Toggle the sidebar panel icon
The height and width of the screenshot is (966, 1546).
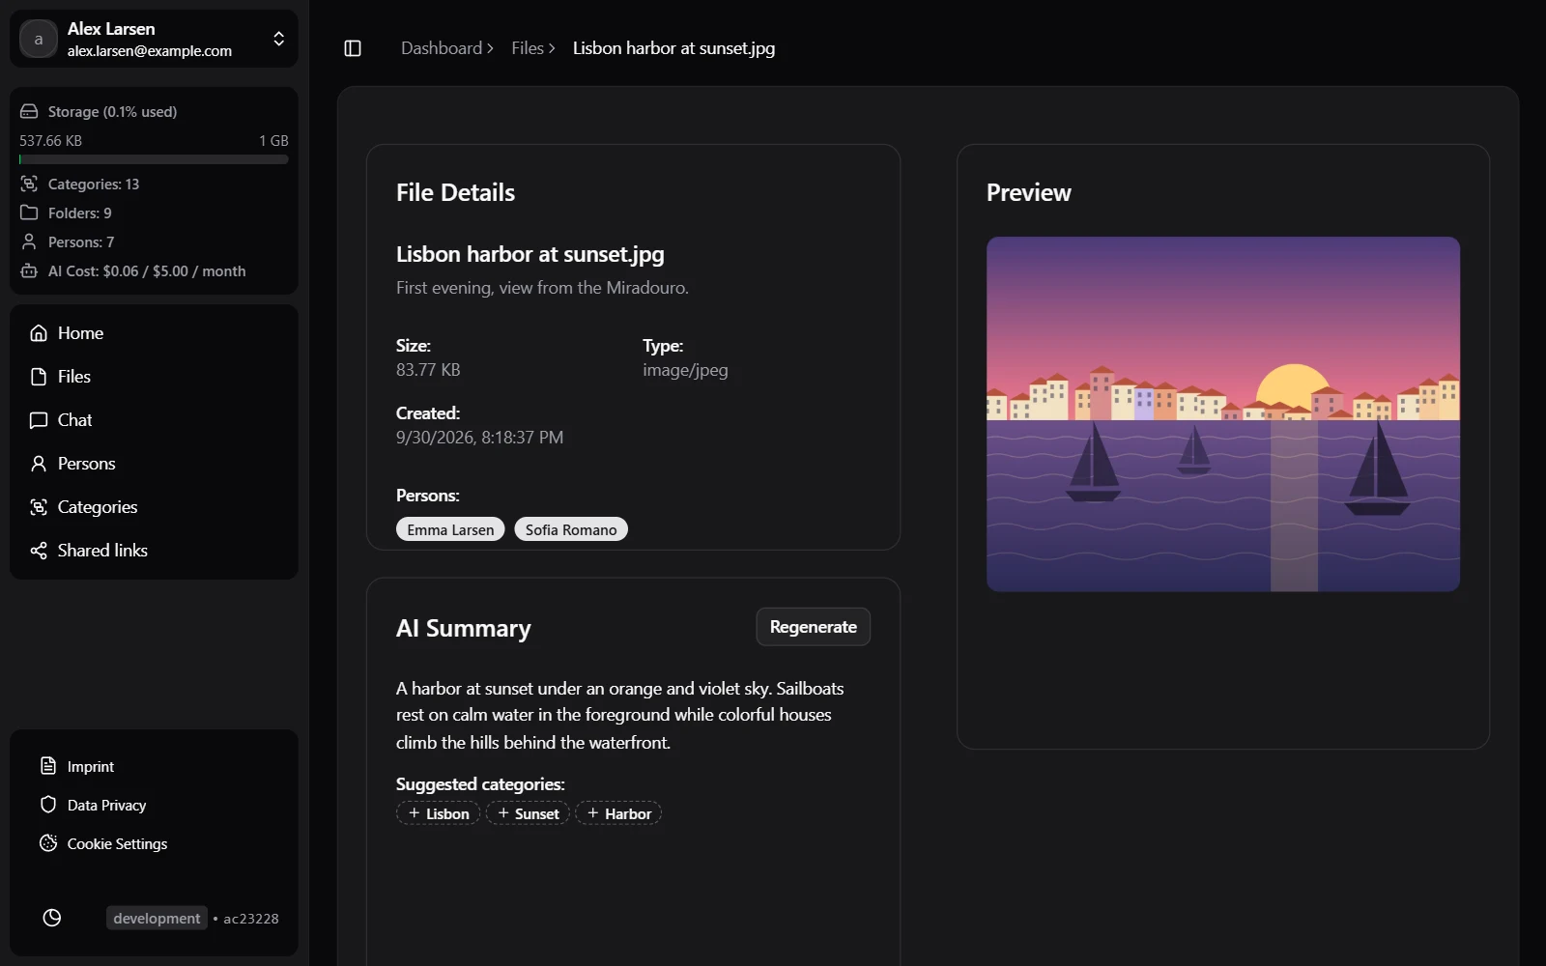click(353, 48)
